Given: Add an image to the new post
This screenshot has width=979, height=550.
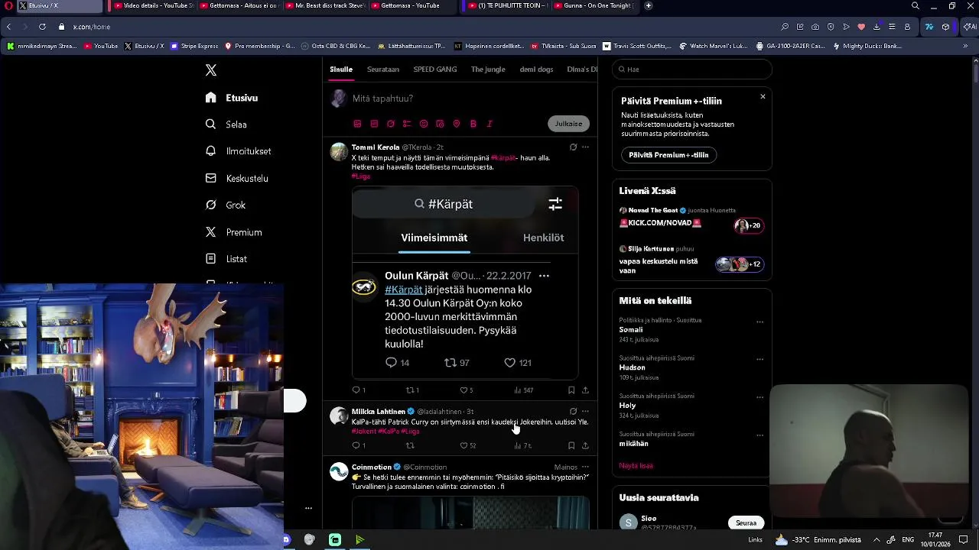Looking at the screenshot, I should click(357, 124).
